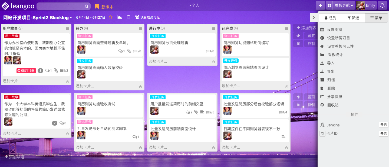Image resolution: width=389 pixels, height=167 pixels.
Task: Open the 进行中 list menu icon
Action: click(x=214, y=28)
